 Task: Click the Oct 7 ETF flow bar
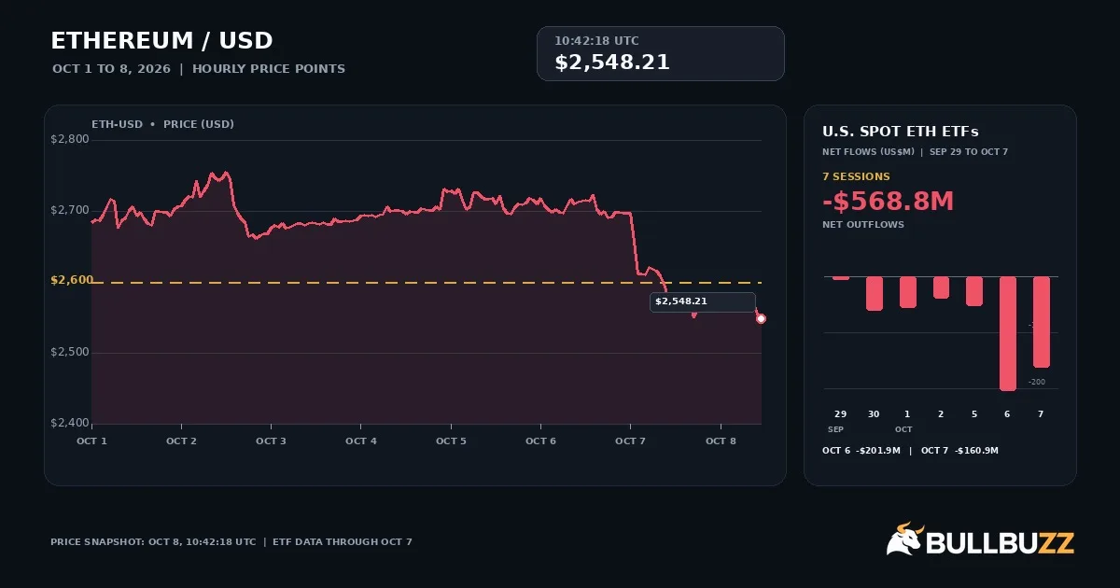(1042, 322)
